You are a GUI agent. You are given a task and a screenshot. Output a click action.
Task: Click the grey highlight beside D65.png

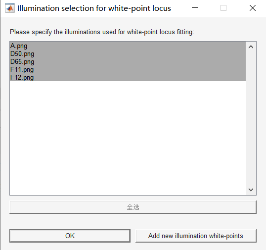coord(140,62)
